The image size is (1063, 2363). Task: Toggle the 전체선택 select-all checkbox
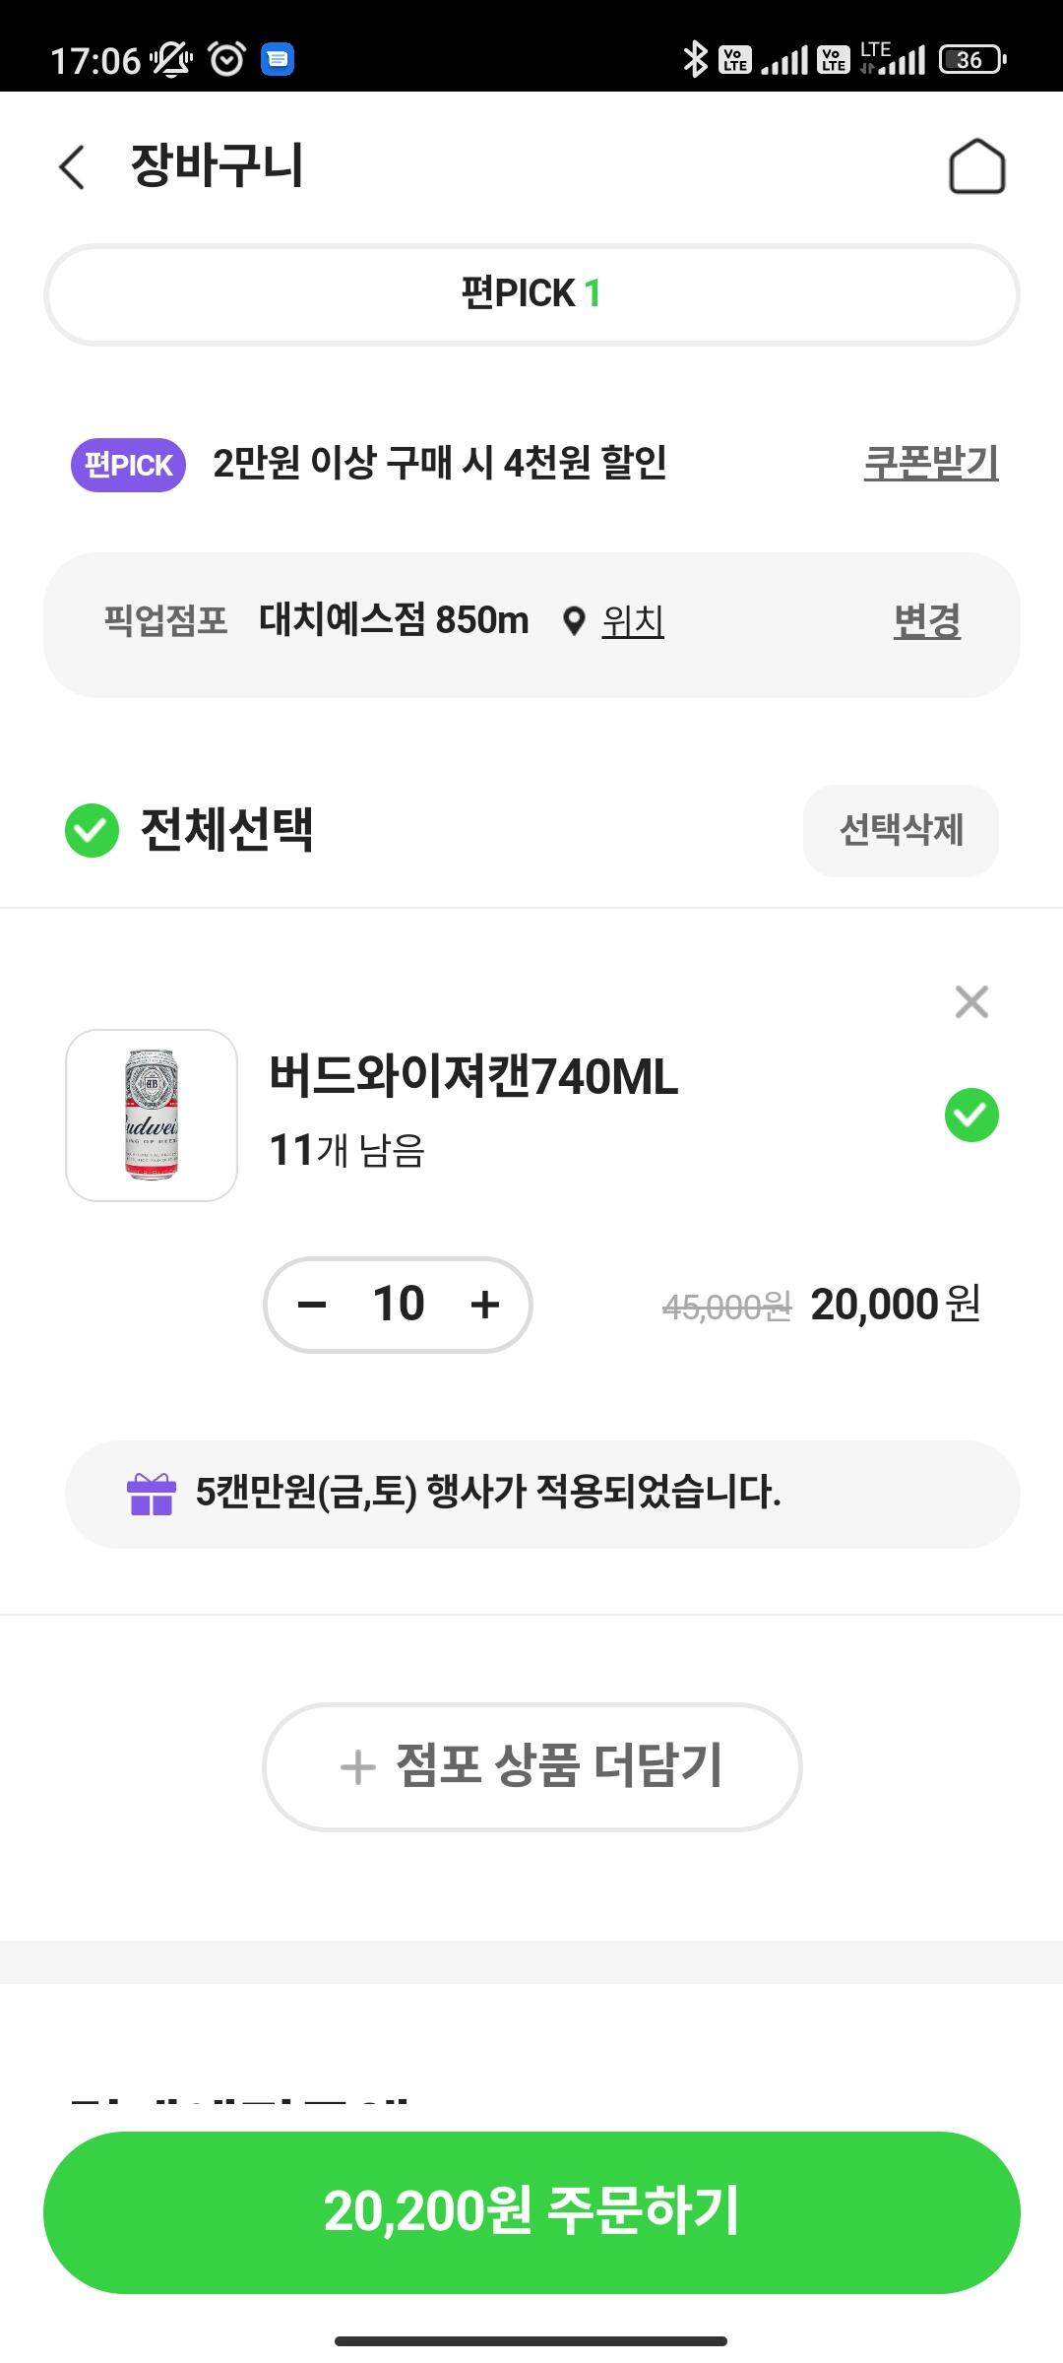coord(92,830)
